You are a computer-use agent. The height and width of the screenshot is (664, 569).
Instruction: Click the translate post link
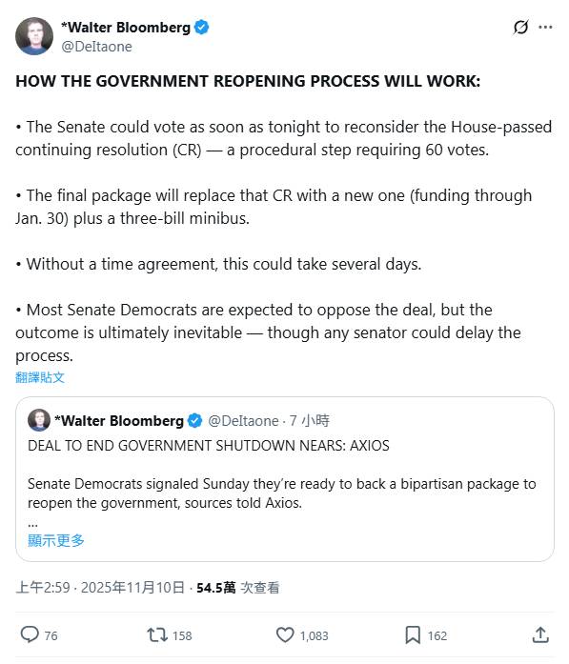click(40, 377)
